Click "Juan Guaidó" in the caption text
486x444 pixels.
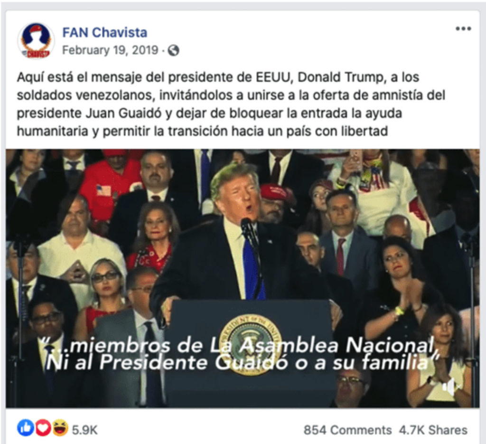[124, 113]
